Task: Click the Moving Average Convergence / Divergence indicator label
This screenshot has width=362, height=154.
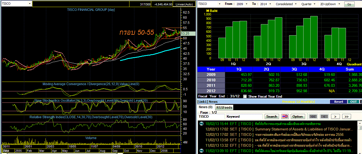Action: tap(91, 84)
